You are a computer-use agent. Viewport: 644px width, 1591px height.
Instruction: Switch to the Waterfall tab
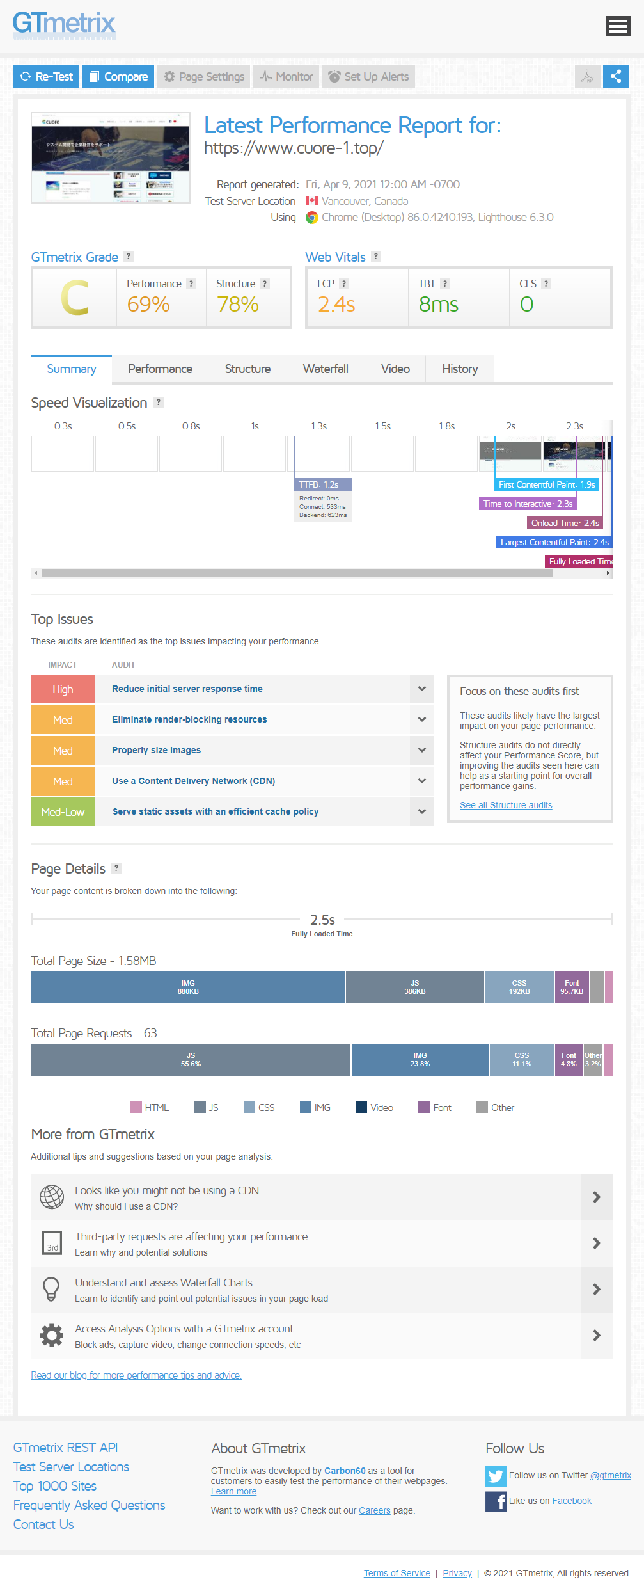point(326,369)
